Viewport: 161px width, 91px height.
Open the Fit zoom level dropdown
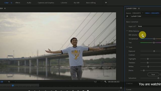pyautogui.click(x=12, y=82)
